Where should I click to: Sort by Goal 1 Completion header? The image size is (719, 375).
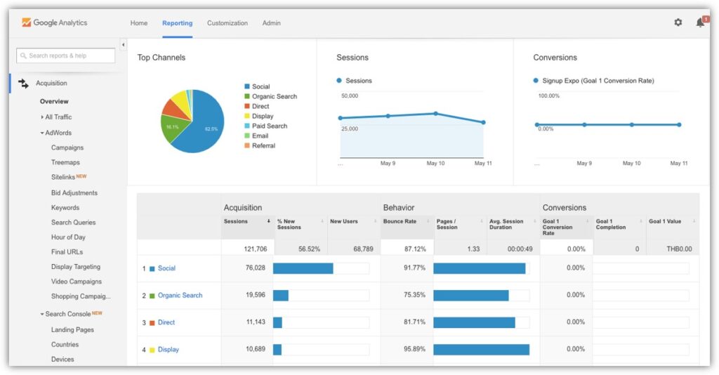pyautogui.click(x=619, y=227)
